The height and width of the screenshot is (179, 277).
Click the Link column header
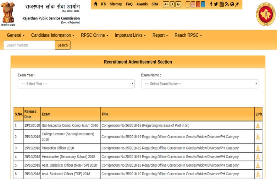point(259,114)
